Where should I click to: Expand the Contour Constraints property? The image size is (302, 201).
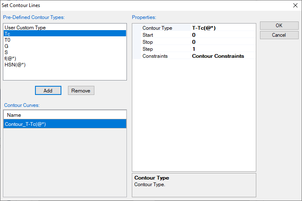tap(218, 56)
